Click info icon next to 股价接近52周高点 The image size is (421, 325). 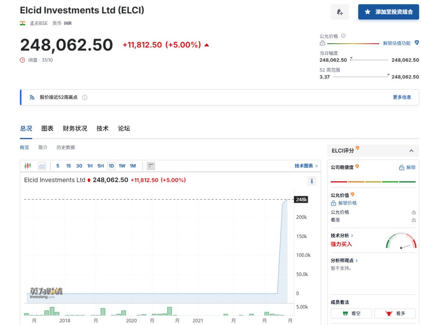pos(85,97)
